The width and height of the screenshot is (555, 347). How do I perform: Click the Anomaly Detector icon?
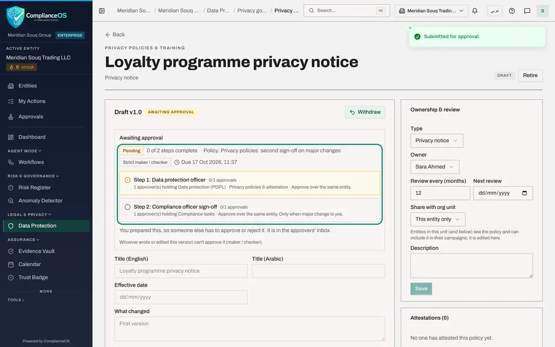[11, 201]
